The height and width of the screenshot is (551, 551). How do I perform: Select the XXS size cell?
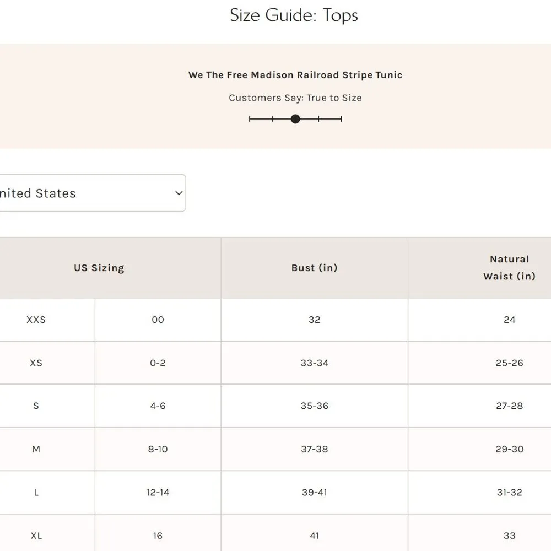36,320
